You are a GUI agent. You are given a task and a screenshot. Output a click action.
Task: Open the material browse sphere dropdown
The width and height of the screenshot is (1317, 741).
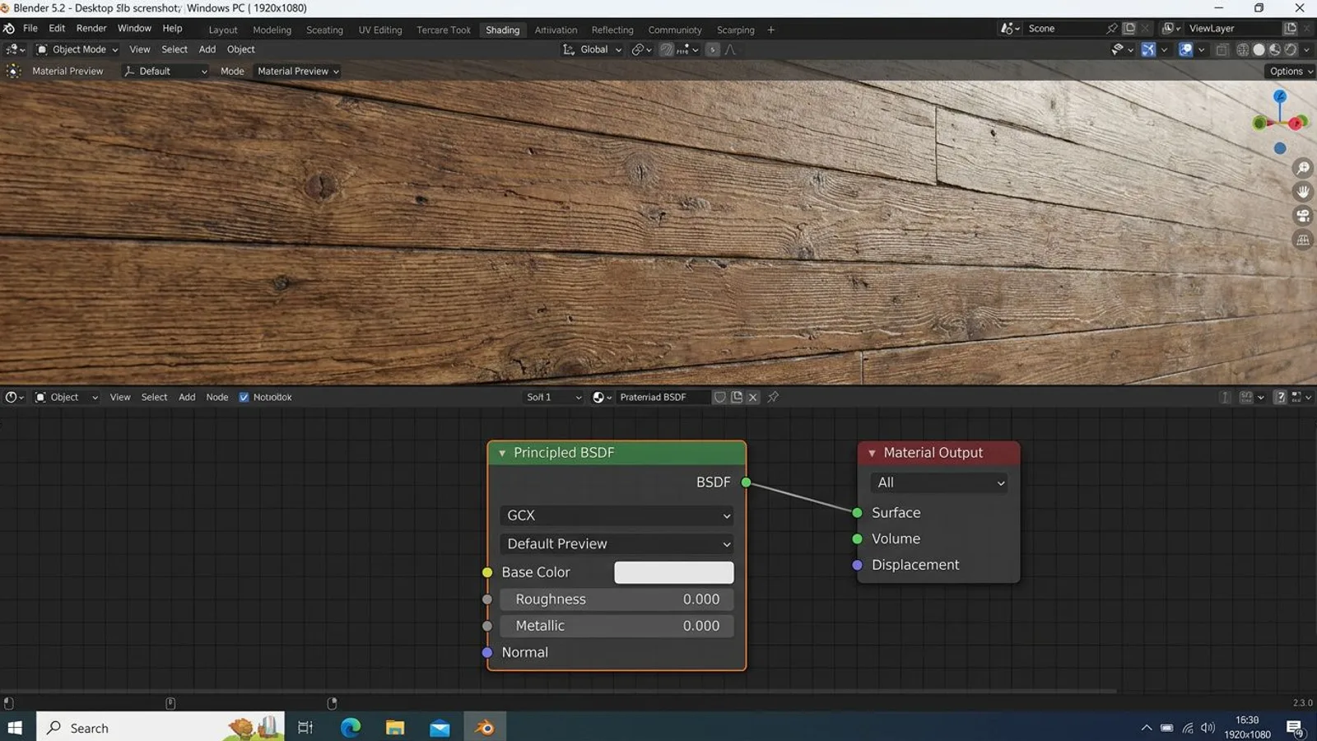603,397
